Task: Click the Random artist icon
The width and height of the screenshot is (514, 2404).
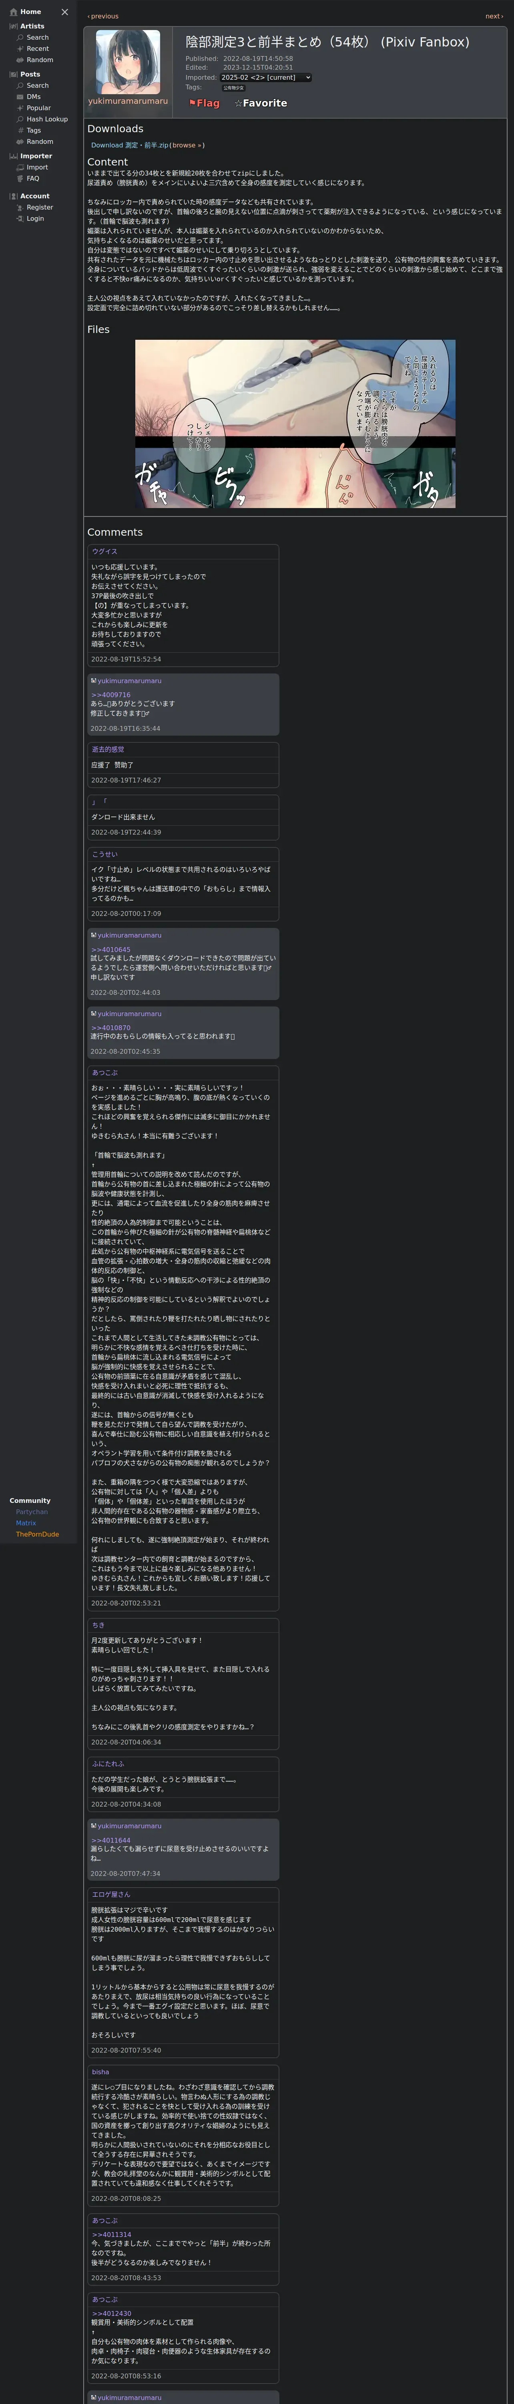Action: (x=20, y=60)
